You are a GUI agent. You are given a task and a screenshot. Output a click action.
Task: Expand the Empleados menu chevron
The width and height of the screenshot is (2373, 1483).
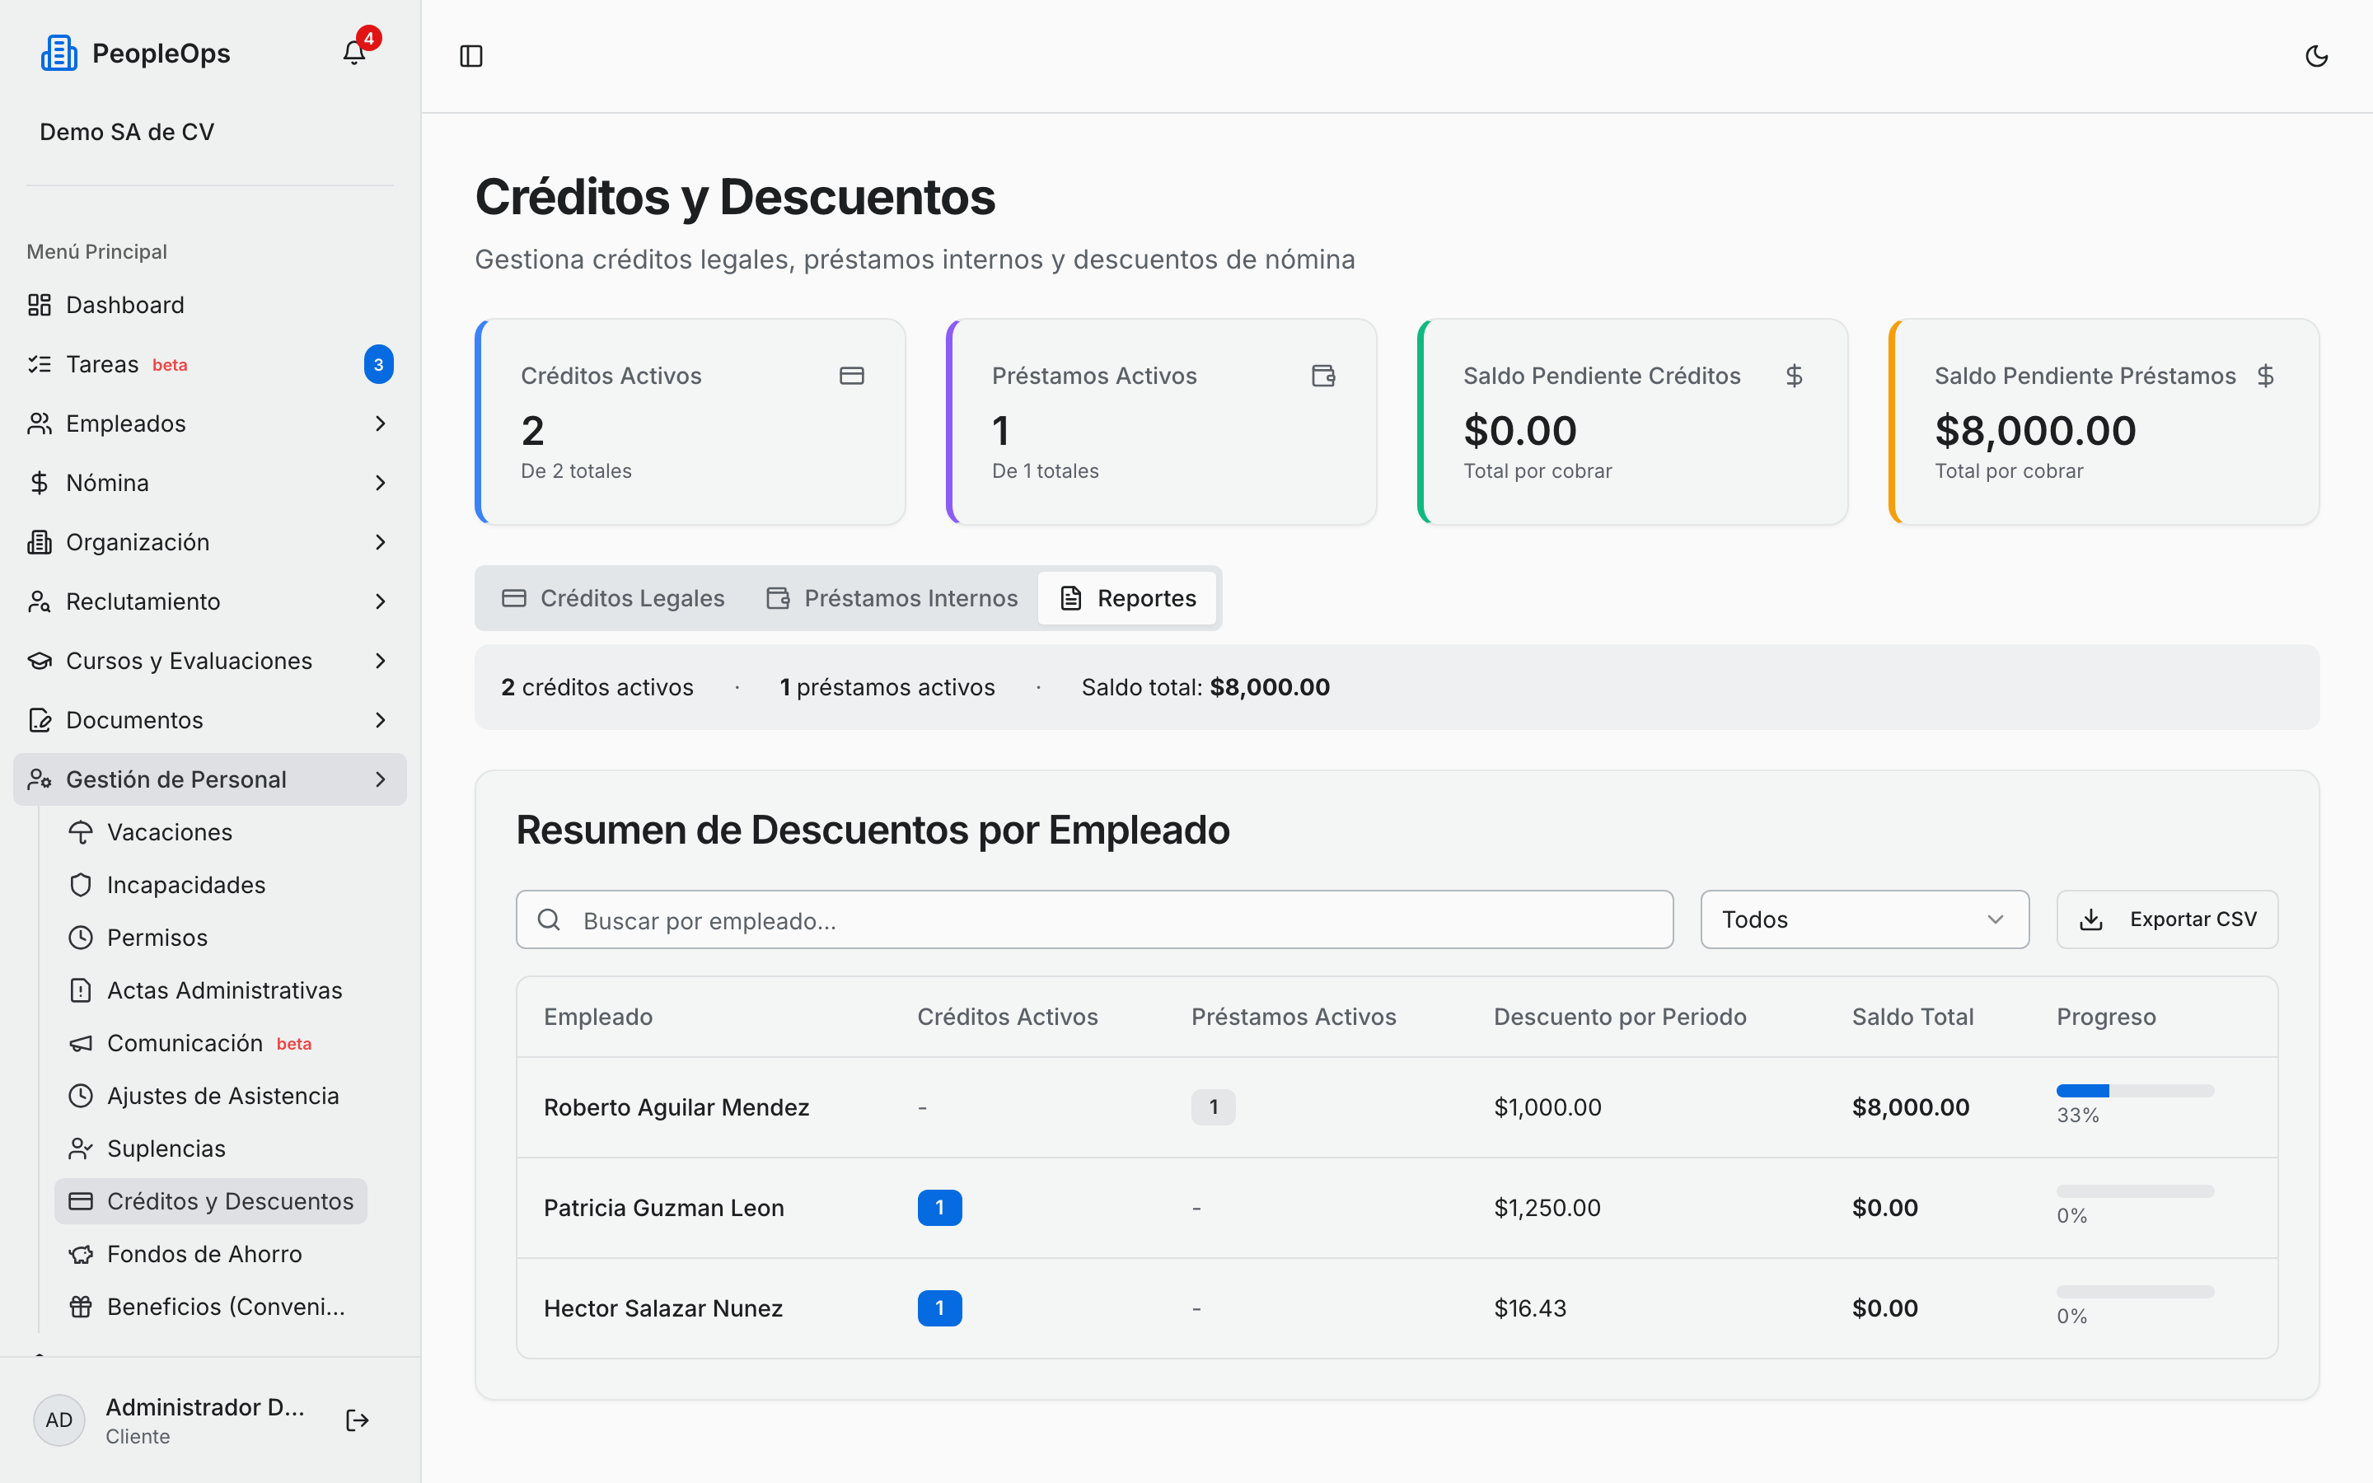click(x=381, y=423)
